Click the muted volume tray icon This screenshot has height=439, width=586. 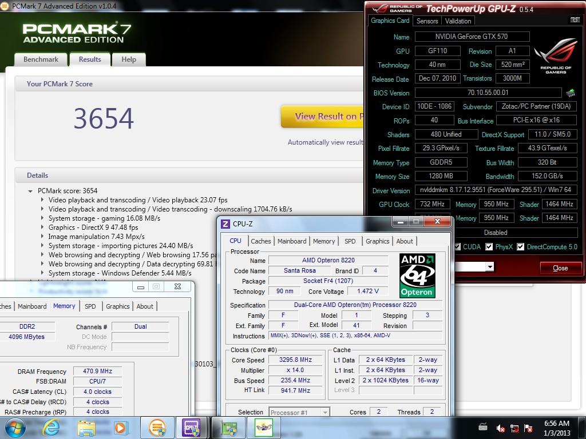pyautogui.click(x=500, y=428)
